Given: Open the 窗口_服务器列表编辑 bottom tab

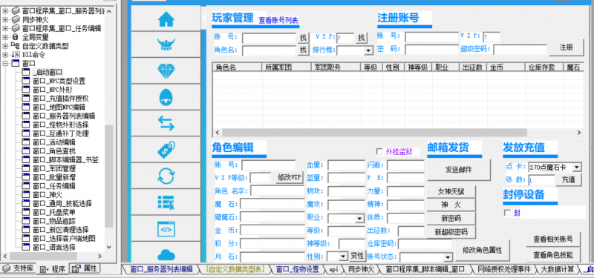Looking at the screenshot, I should pyautogui.click(x=161, y=269).
